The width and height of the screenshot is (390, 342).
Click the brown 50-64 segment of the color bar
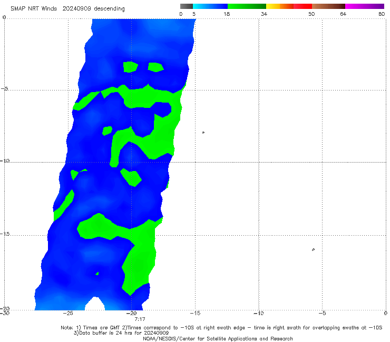click(328, 6)
